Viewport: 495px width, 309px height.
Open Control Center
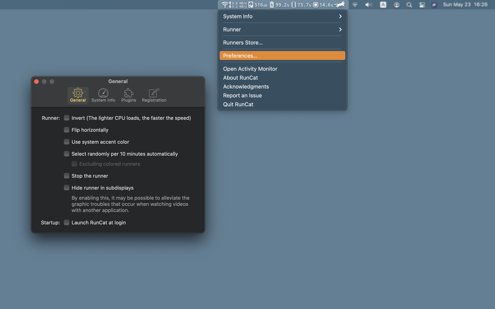(x=422, y=5)
